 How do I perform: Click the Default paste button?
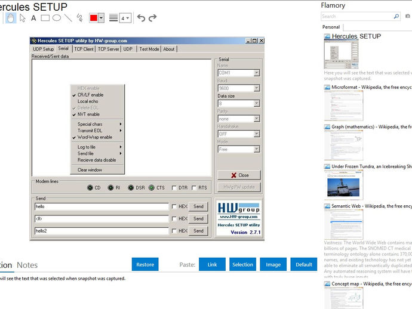304,264
